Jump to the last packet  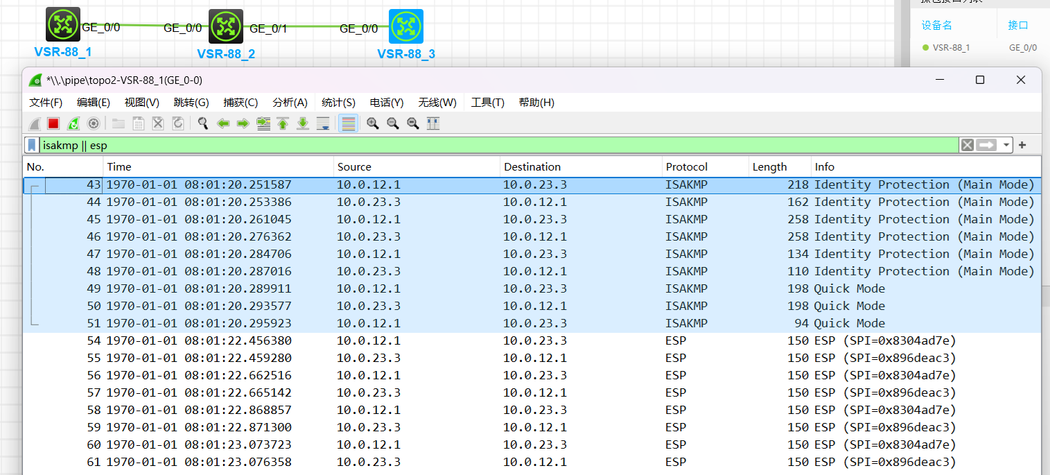(x=303, y=123)
